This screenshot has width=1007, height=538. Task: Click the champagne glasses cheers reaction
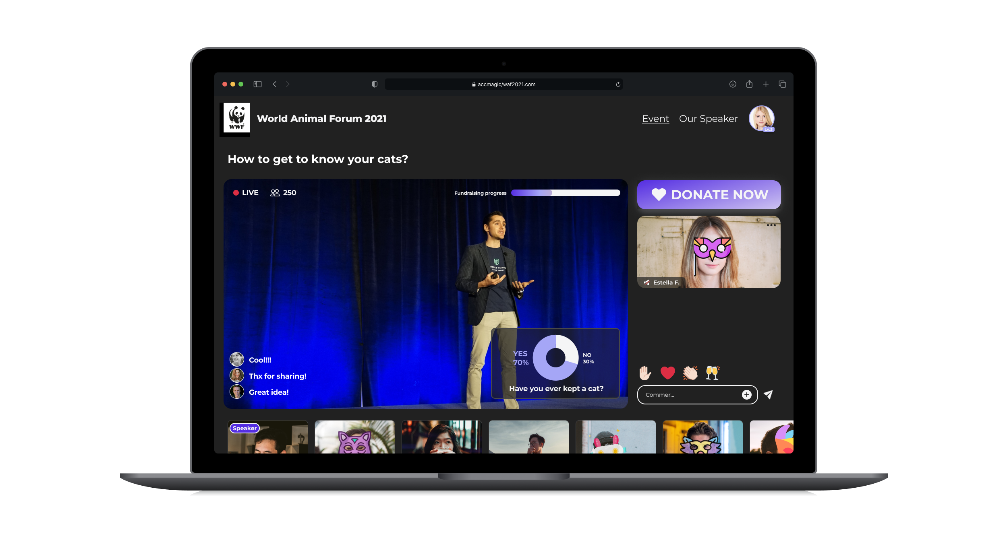click(713, 373)
